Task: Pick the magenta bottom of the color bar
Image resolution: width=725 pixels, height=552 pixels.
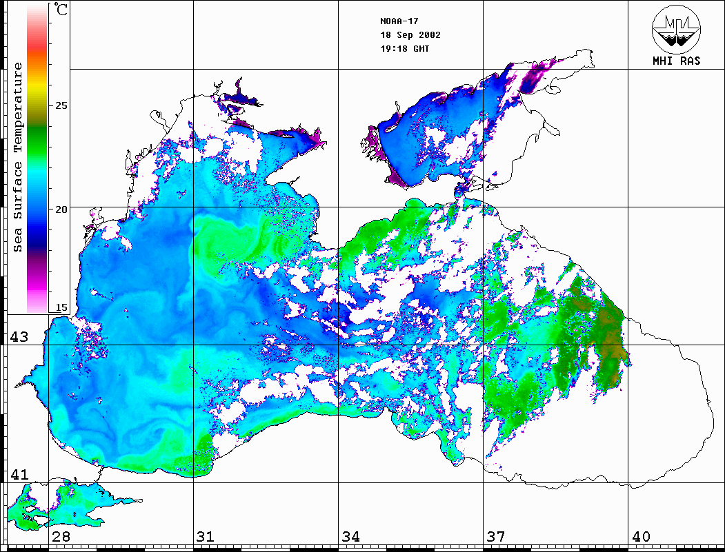Action: pyautogui.click(x=37, y=284)
